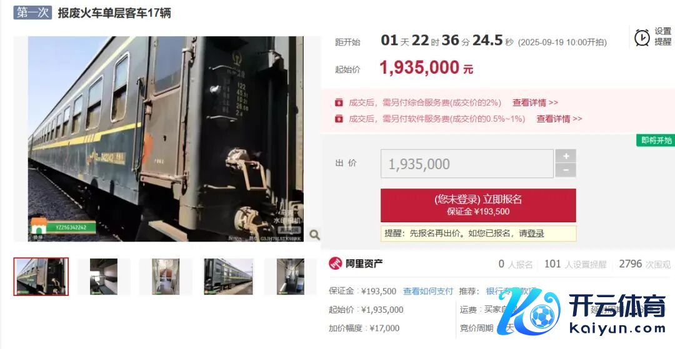675x349 pixels.
Task: Click the 登录 link in reminder
Action: point(536,233)
